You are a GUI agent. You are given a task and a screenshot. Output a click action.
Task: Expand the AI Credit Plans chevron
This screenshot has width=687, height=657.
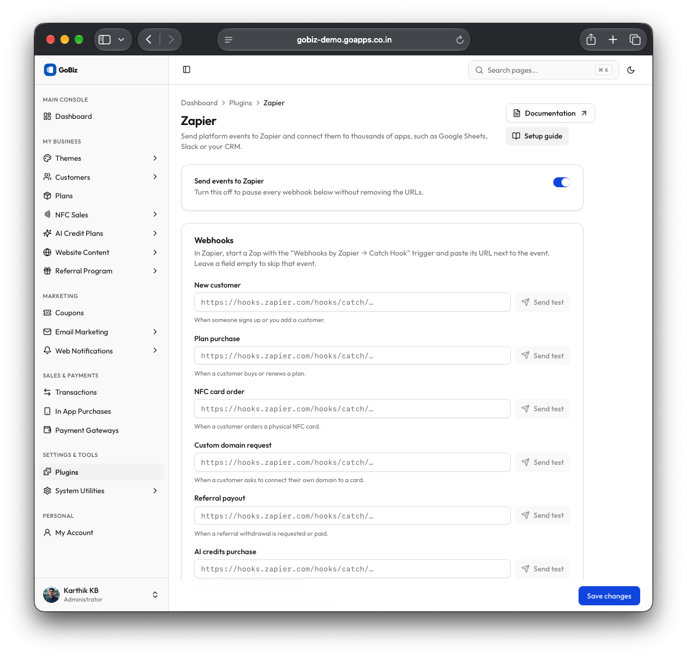(155, 233)
